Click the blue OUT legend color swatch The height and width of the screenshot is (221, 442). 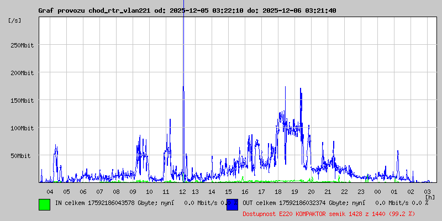232,204
